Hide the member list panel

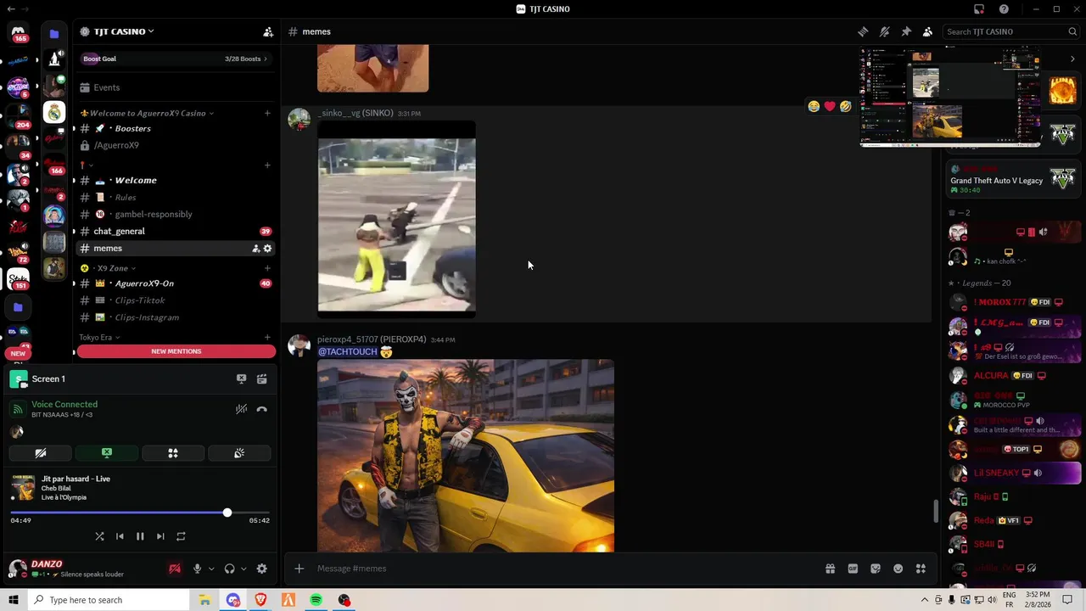point(927,31)
